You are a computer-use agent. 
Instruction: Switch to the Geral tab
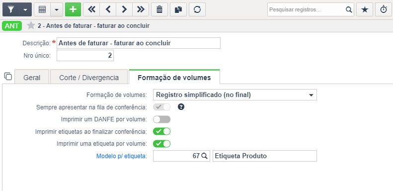tap(32, 78)
